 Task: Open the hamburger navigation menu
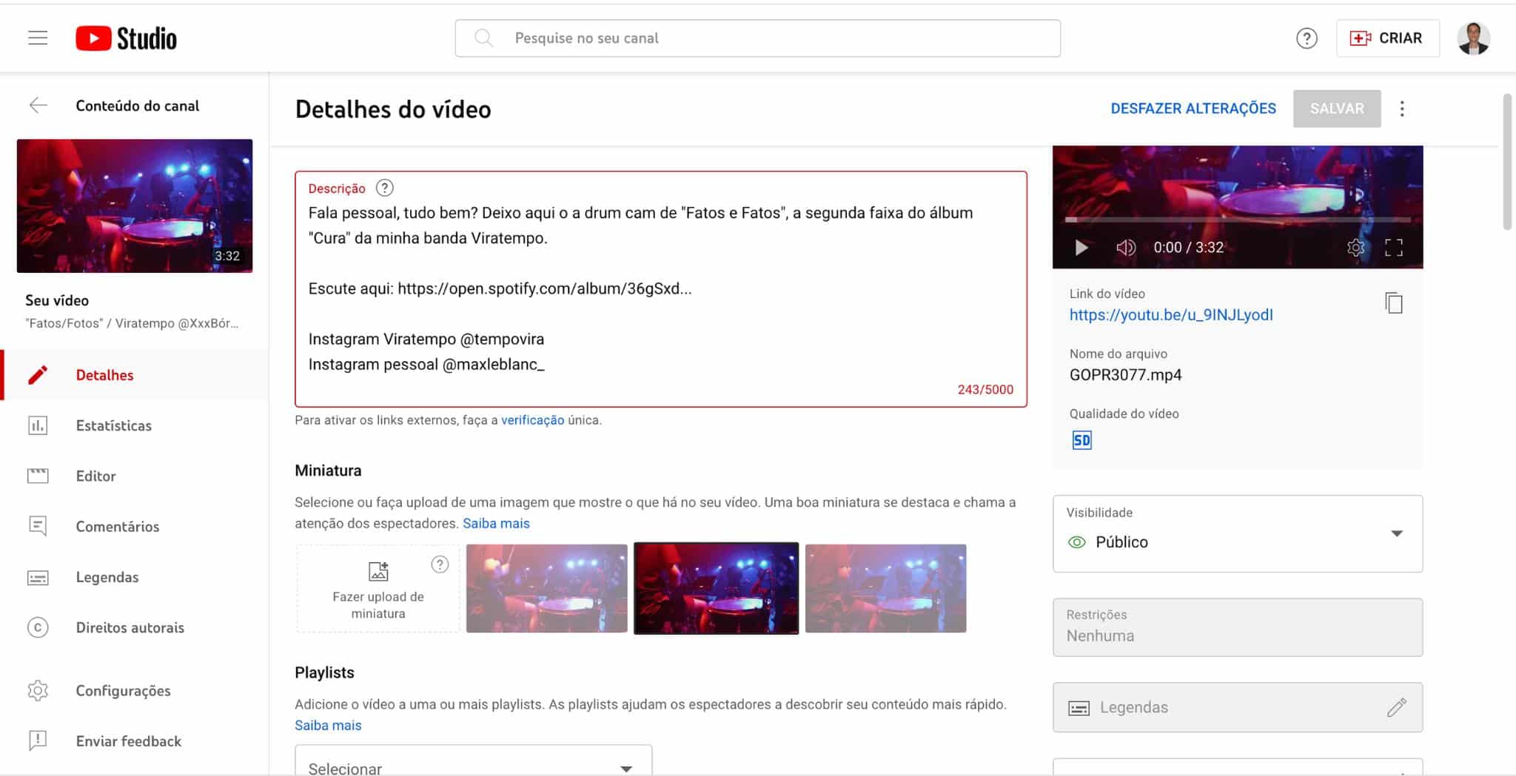tap(38, 38)
